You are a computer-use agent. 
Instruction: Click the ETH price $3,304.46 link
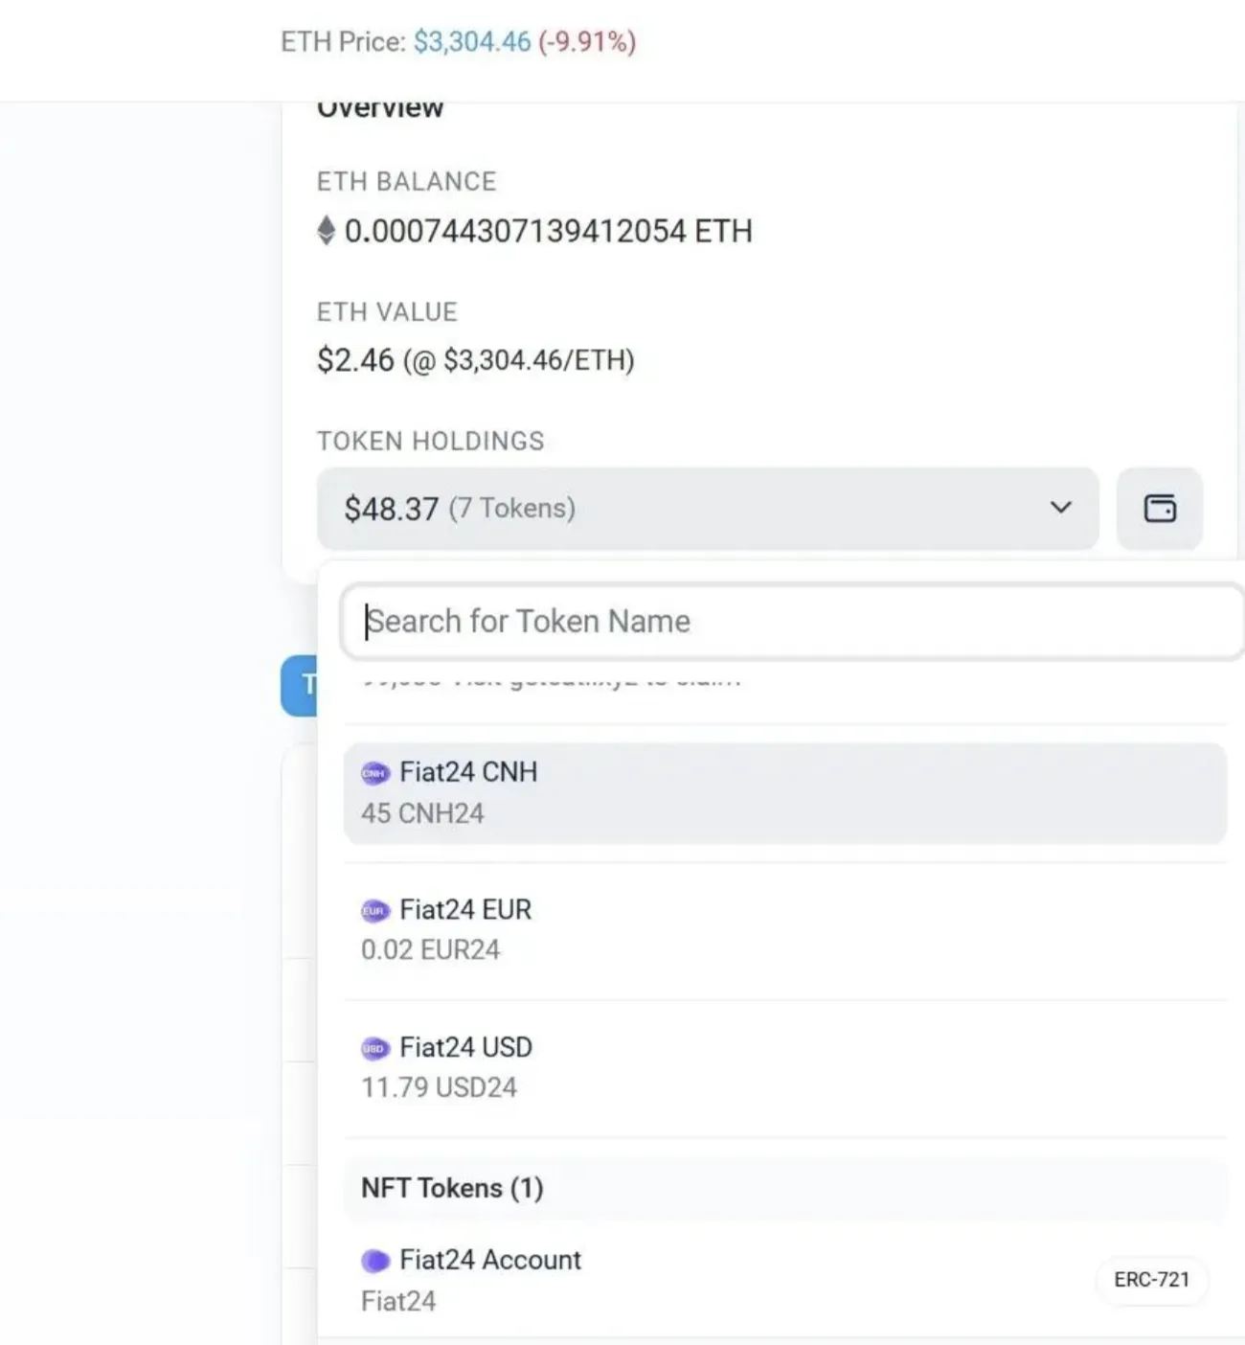472,42
